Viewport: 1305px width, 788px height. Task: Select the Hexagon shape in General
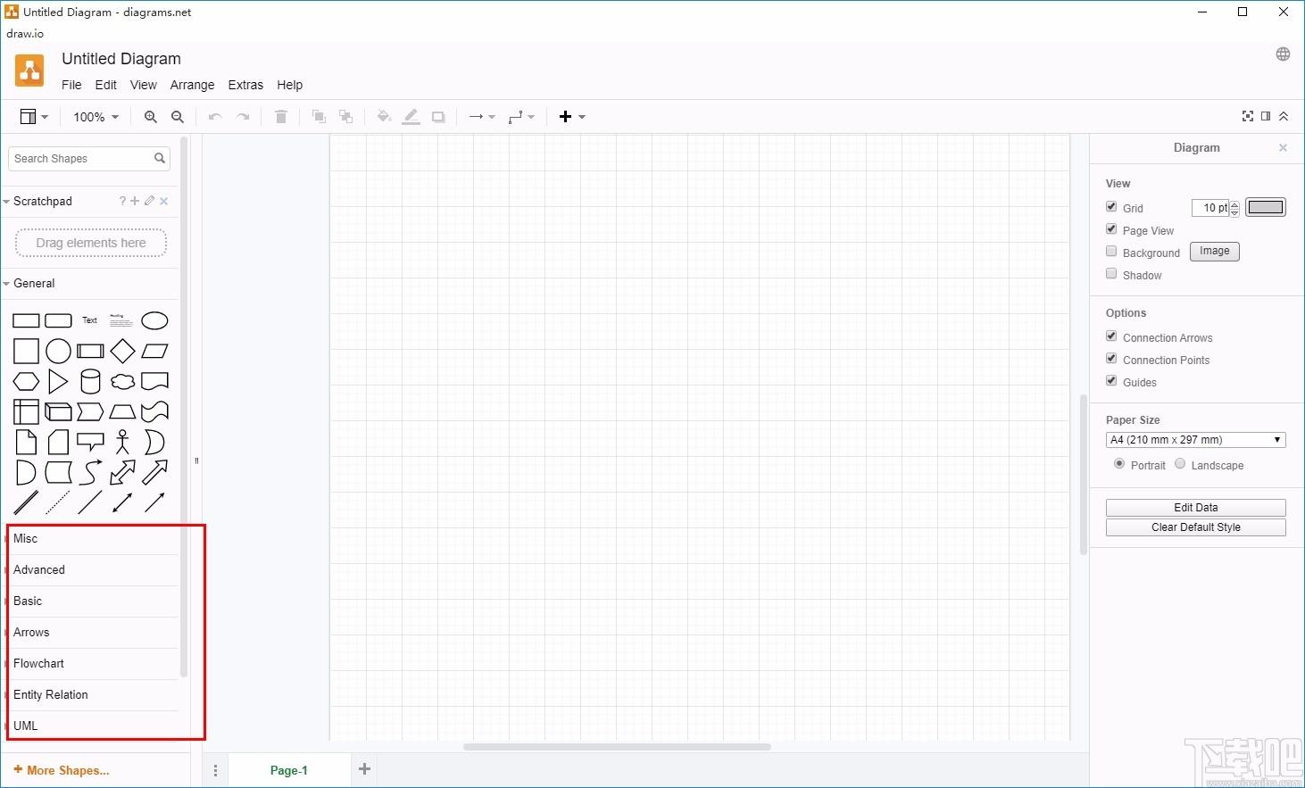click(26, 382)
